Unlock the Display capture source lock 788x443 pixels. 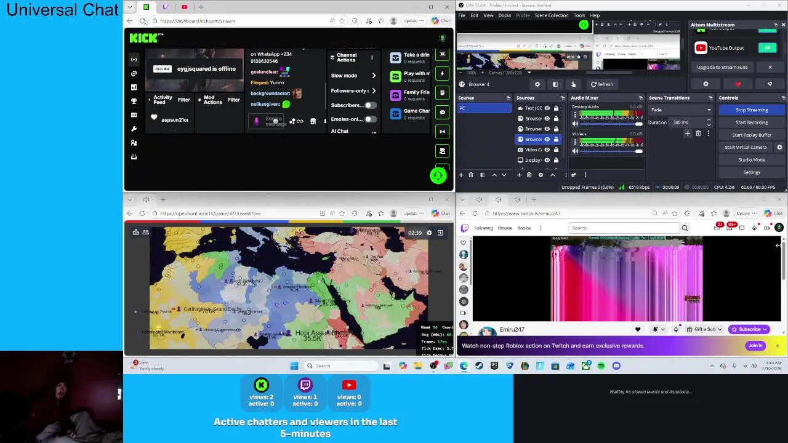[x=556, y=160]
